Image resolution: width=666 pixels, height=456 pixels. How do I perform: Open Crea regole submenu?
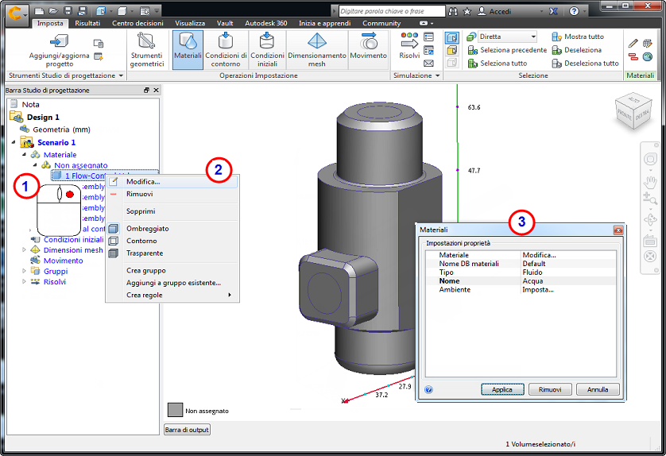point(172,295)
